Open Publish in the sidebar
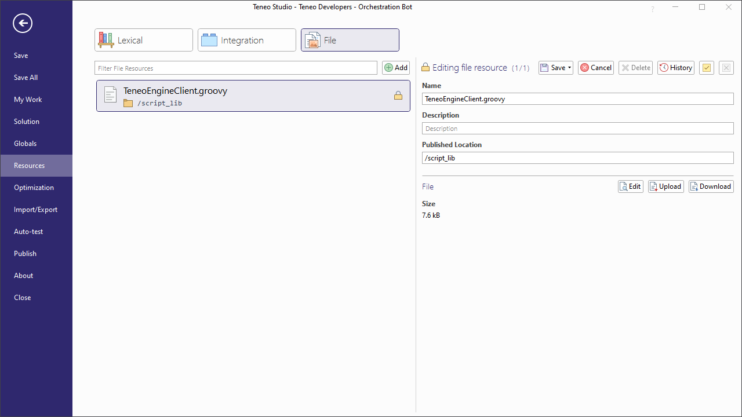 (36, 254)
